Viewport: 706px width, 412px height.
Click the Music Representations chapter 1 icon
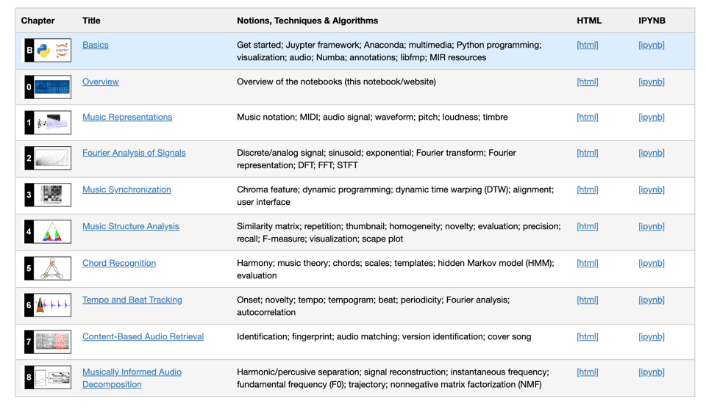coord(48,123)
